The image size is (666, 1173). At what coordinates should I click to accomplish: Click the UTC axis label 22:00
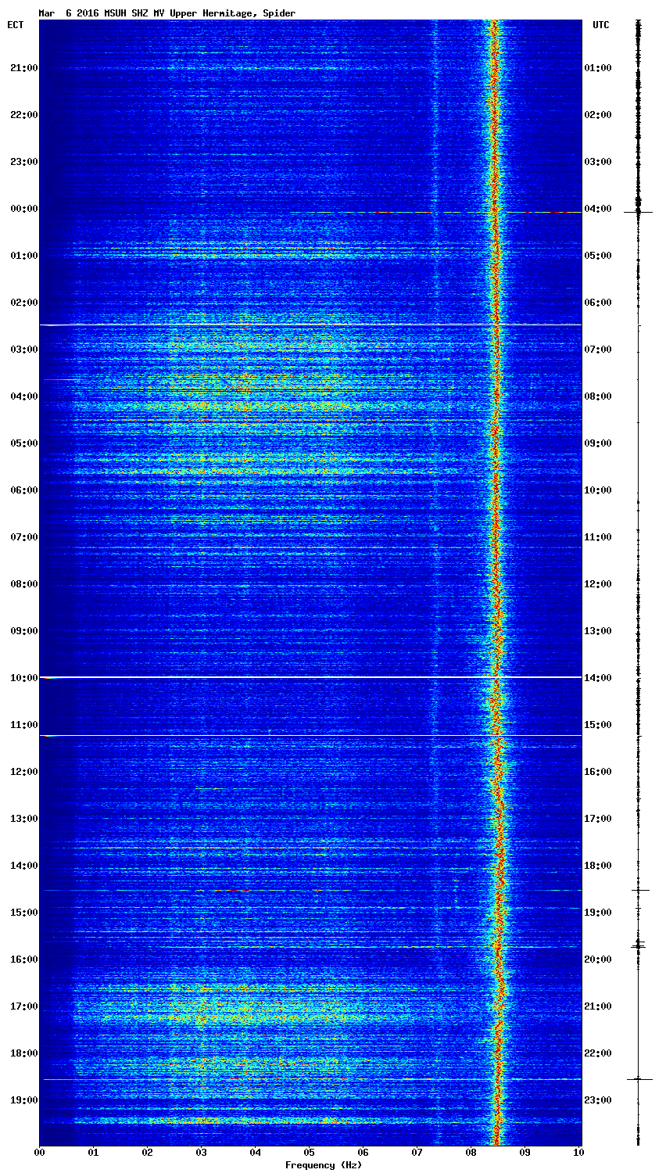[598, 1053]
